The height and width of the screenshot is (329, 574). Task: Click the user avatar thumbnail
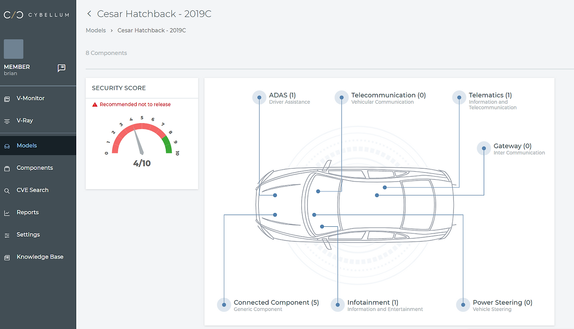click(x=13, y=49)
